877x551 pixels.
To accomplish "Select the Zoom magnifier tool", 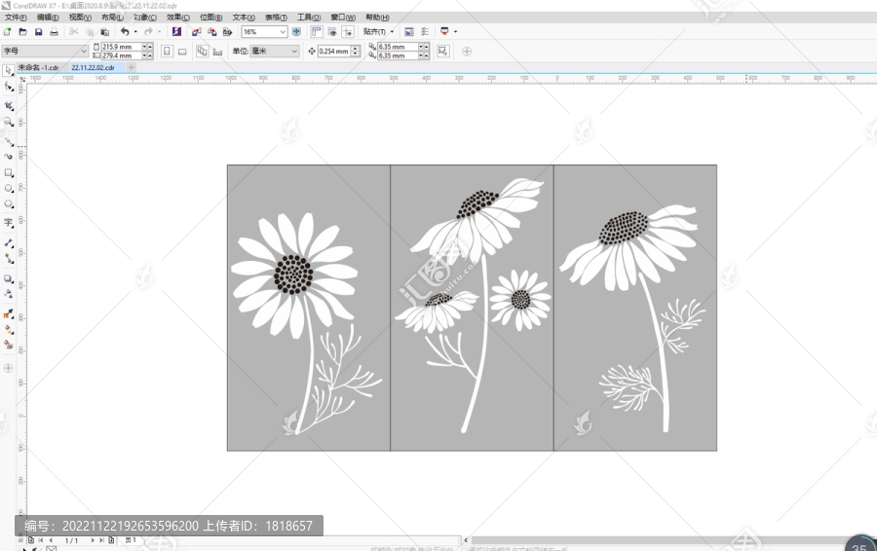I will (x=9, y=122).
